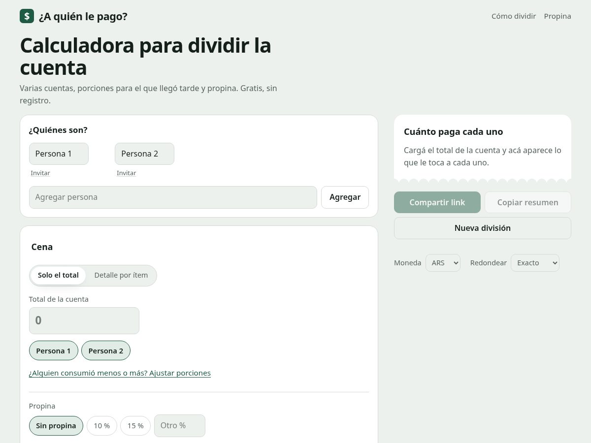Switch to Detalle por ítem tab

click(x=121, y=275)
